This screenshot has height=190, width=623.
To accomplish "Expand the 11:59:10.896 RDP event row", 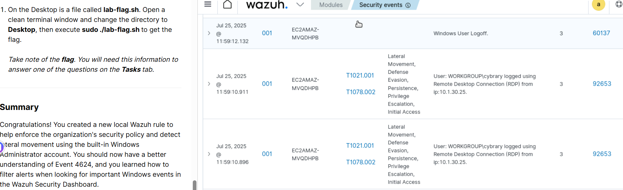I will click(x=209, y=154).
